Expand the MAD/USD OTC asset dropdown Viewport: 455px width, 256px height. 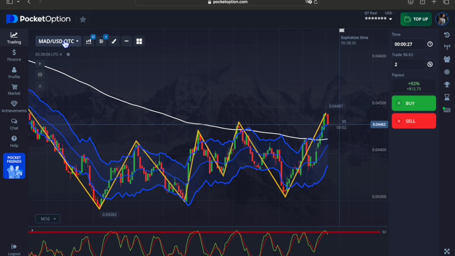pos(59,41)
